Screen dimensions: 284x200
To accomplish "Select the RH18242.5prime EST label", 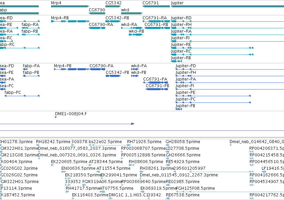I will [53, 142].
